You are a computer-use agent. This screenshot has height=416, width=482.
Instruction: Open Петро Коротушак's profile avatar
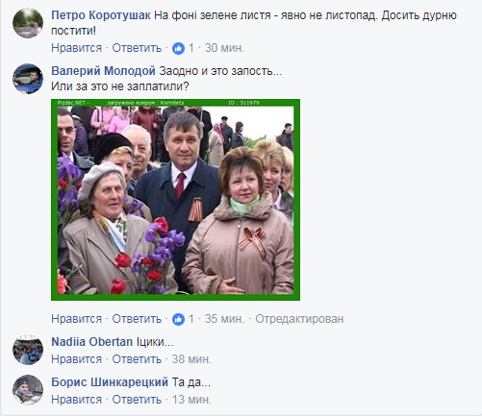pos(28,23)
